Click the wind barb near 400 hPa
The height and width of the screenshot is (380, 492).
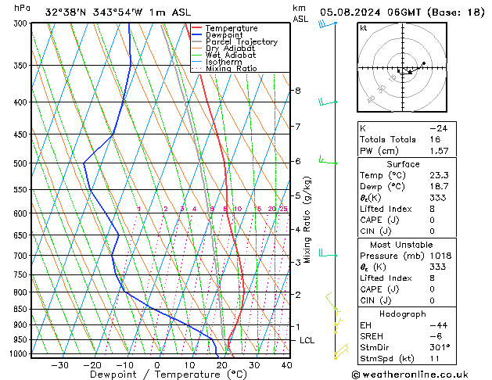(x=328, y=102)
